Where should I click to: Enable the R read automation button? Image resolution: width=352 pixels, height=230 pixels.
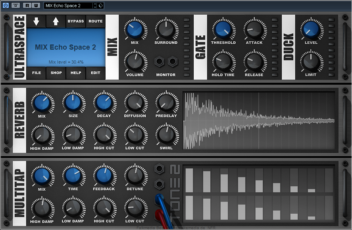[x=27, y=6]
